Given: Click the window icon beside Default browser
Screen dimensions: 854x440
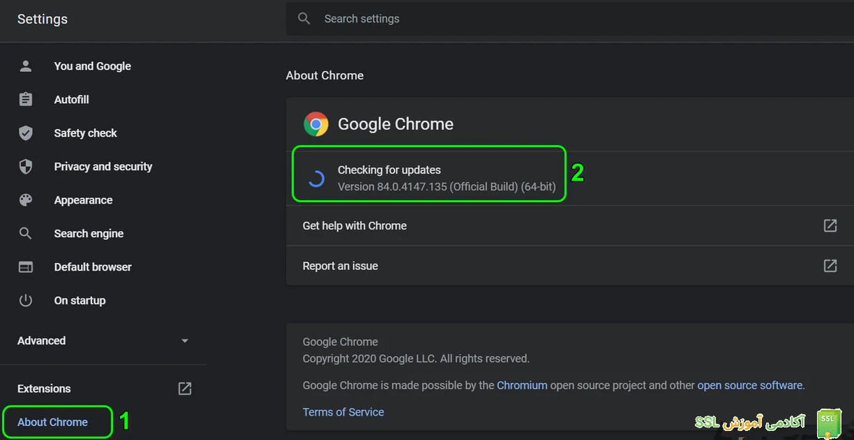Looking at the screenshot, I should (x=26, y=267).
